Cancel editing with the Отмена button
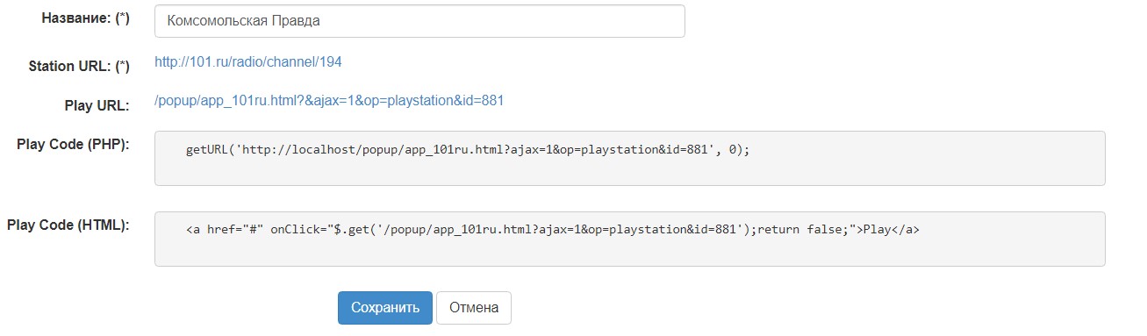The image size is (1147, 336). click(474, 308)
